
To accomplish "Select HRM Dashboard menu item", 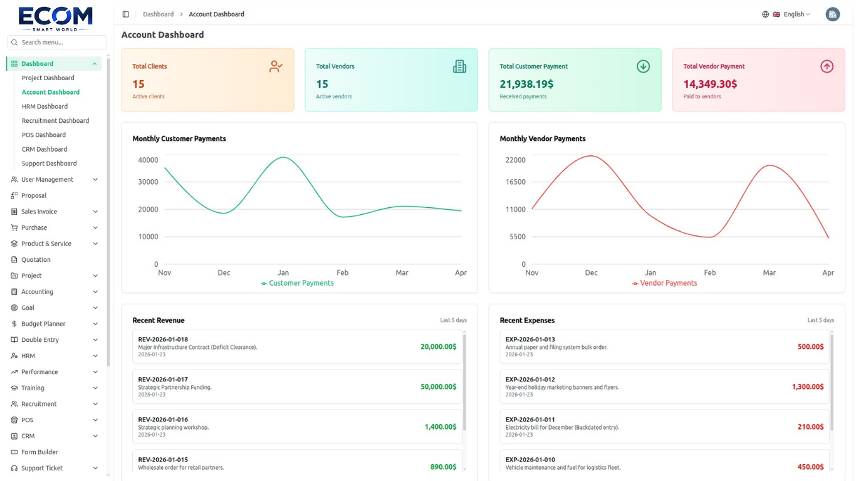I will (44, 106).
